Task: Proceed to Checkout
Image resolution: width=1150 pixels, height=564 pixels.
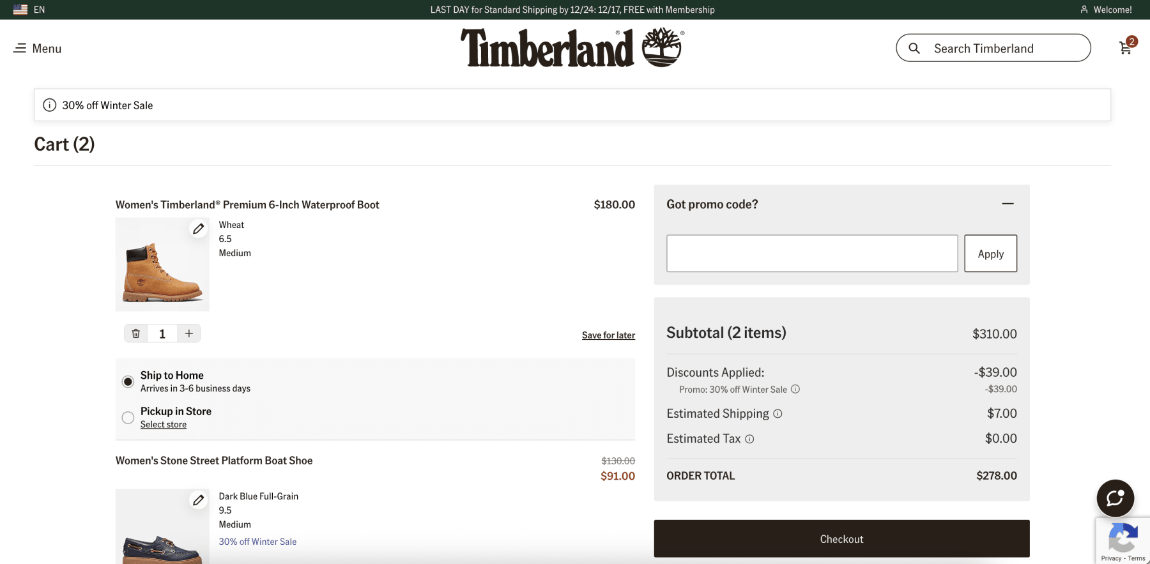Action: tap(841, 538)
